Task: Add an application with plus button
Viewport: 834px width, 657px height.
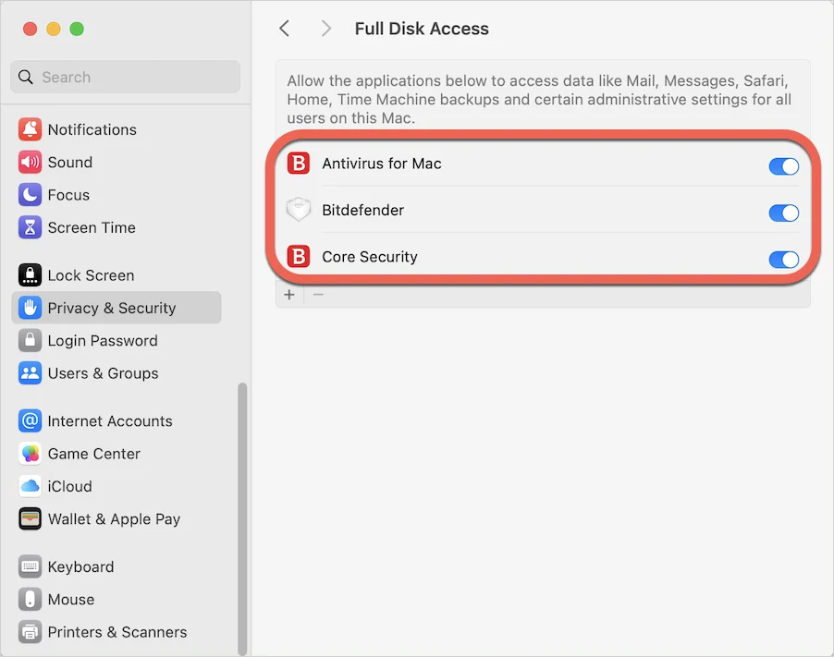Action: [289, 295]
